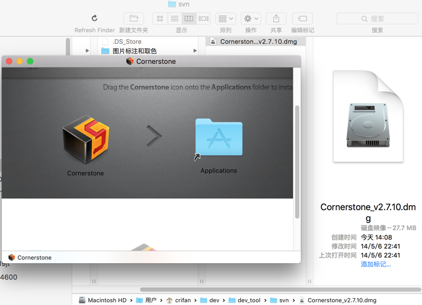422x305 pixels.
Task: Click svn folder in the path bar
Action: (280, 300)
